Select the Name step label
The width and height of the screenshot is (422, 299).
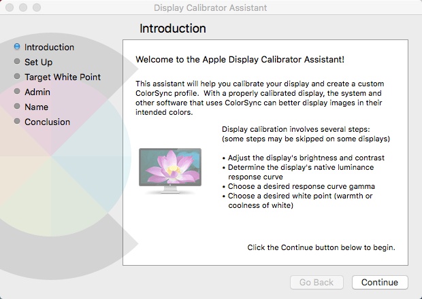[37, 107]
